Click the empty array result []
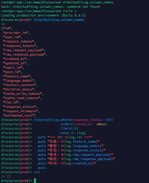 (9, 176)
